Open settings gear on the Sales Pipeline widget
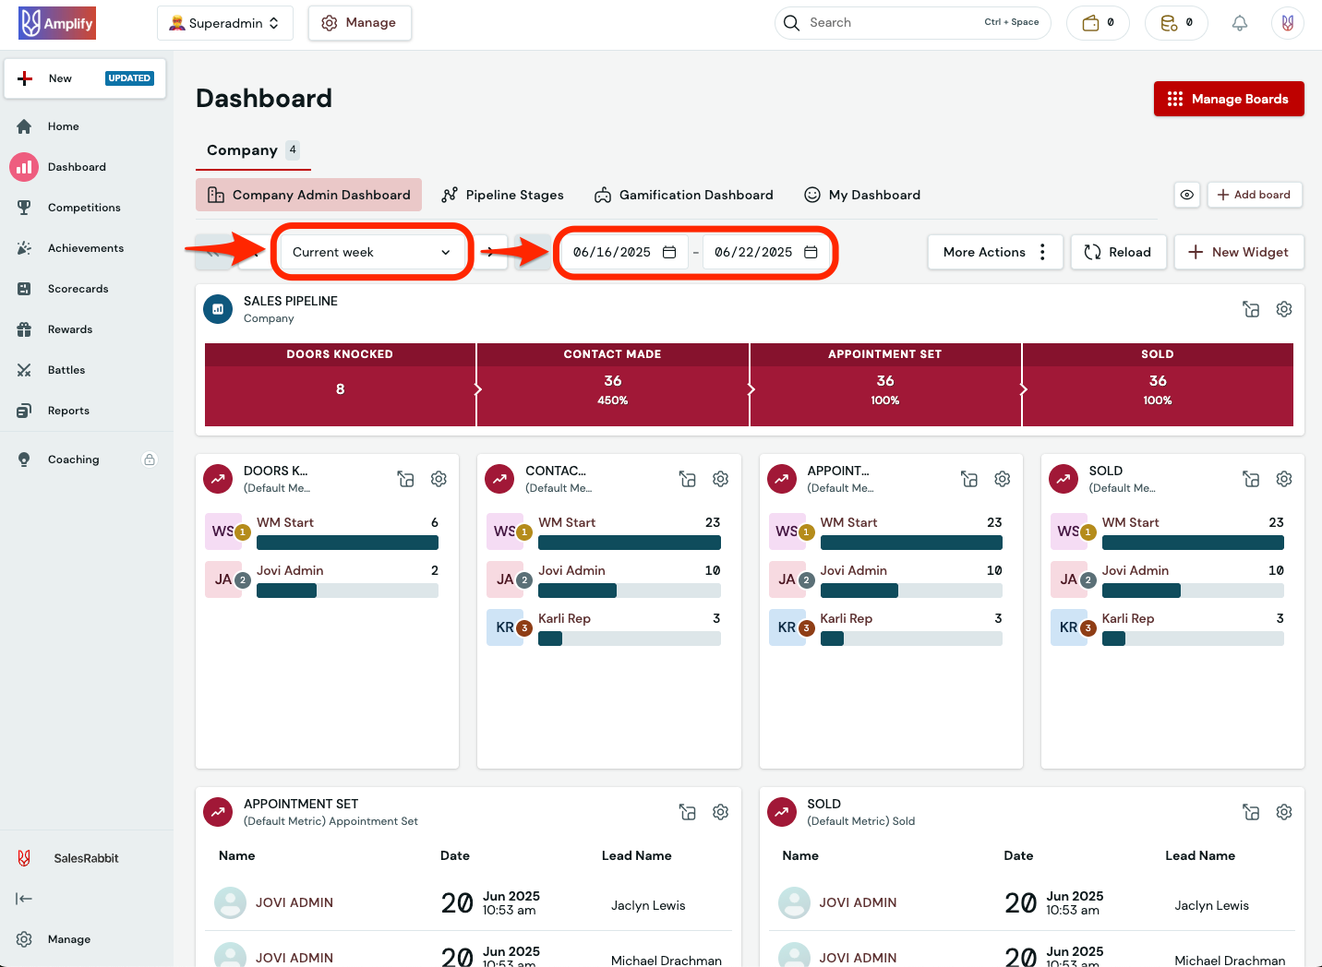 point(1283,309)
